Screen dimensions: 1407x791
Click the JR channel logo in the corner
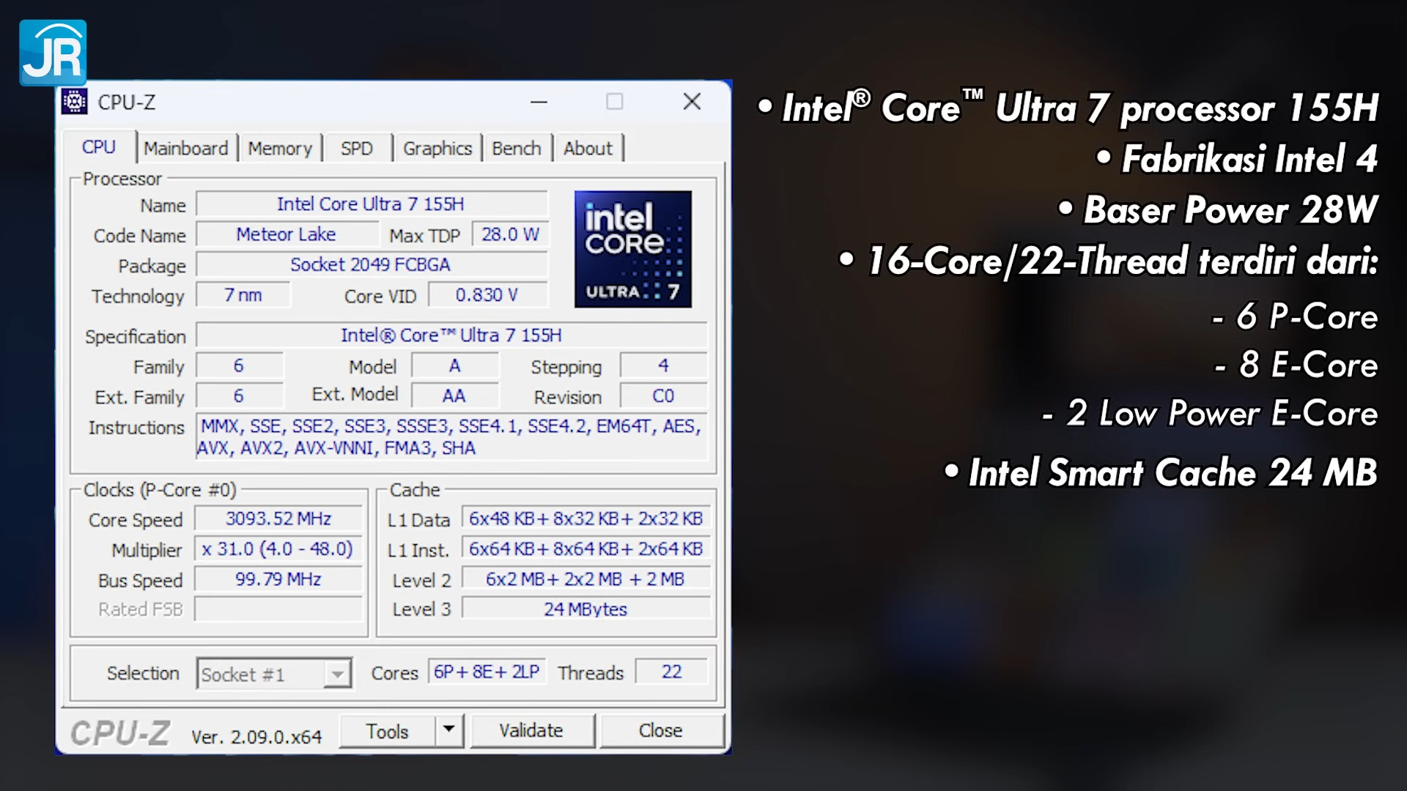point(51,51)
